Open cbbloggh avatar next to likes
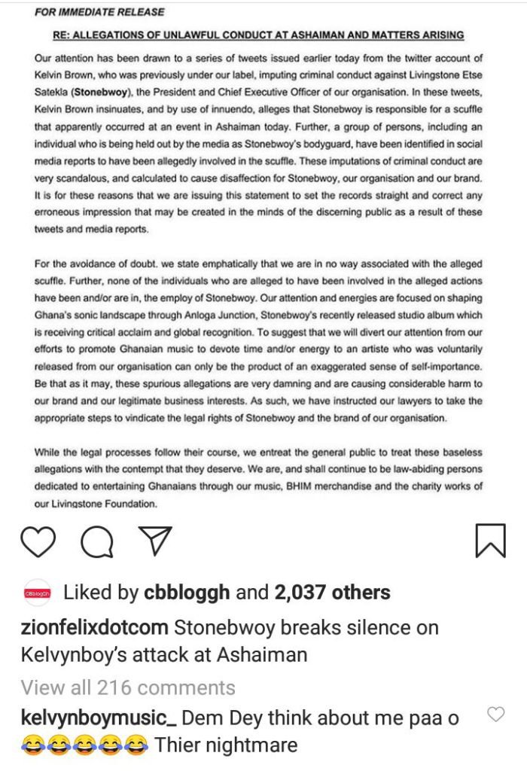This screenshot has height=771, width=527. click(x=38, y=593)
